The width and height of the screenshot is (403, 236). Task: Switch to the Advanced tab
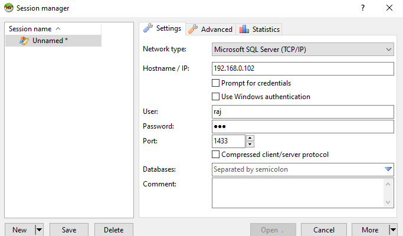211,29
